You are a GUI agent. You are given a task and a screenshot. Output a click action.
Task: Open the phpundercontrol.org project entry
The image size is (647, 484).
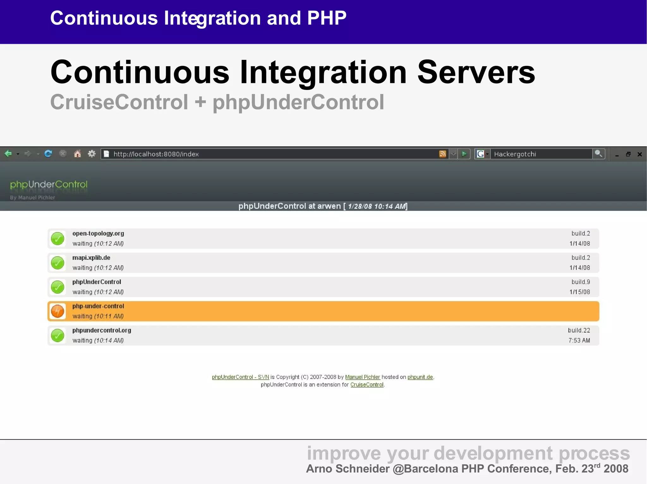click(x=101, y=330)
